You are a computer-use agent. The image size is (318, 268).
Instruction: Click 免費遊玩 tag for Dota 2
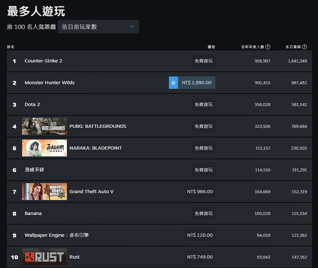tap(204, 104)
